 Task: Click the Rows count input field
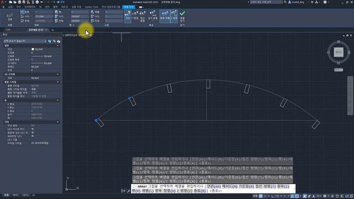click(x=80, y=12)
